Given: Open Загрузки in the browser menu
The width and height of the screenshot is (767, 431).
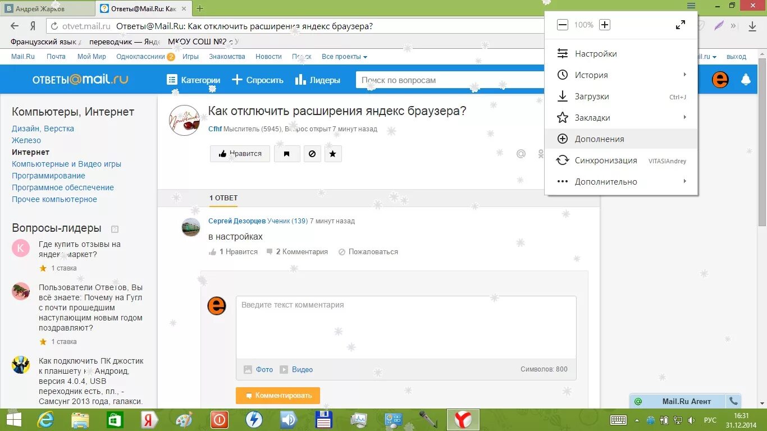Looking at the screenshot, I should [621, 97].
